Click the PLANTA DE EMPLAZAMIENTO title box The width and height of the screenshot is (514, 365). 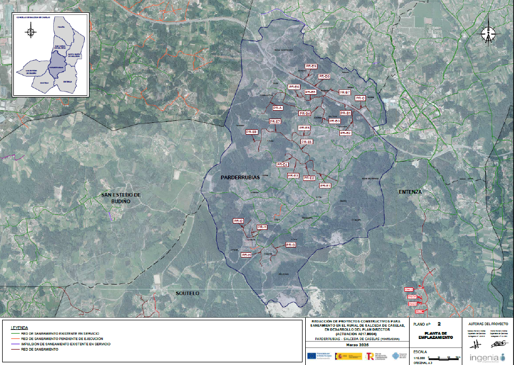click(x=435, y=336)
